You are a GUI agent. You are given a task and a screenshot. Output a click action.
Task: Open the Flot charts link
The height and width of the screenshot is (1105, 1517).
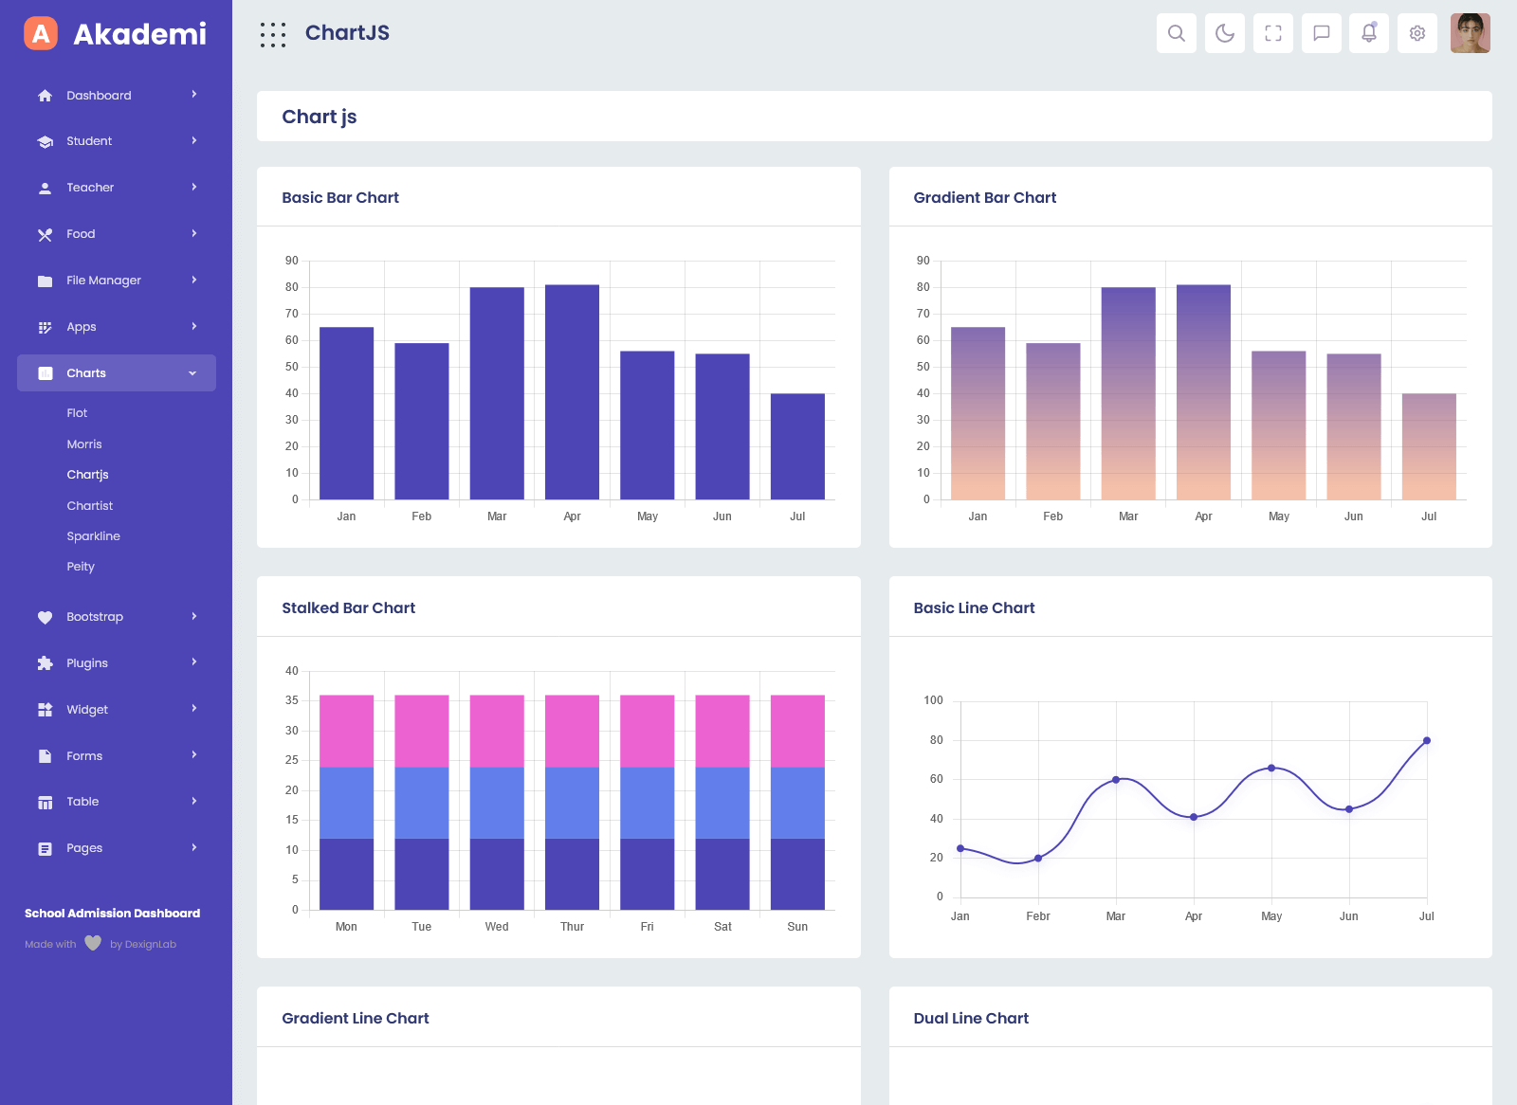pyautogui.click(x=77, y=413)
